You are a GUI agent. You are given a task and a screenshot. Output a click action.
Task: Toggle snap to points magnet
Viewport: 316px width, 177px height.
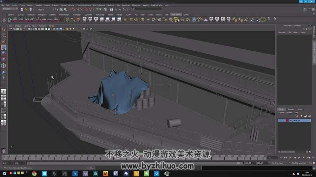[x=82, y=9]
